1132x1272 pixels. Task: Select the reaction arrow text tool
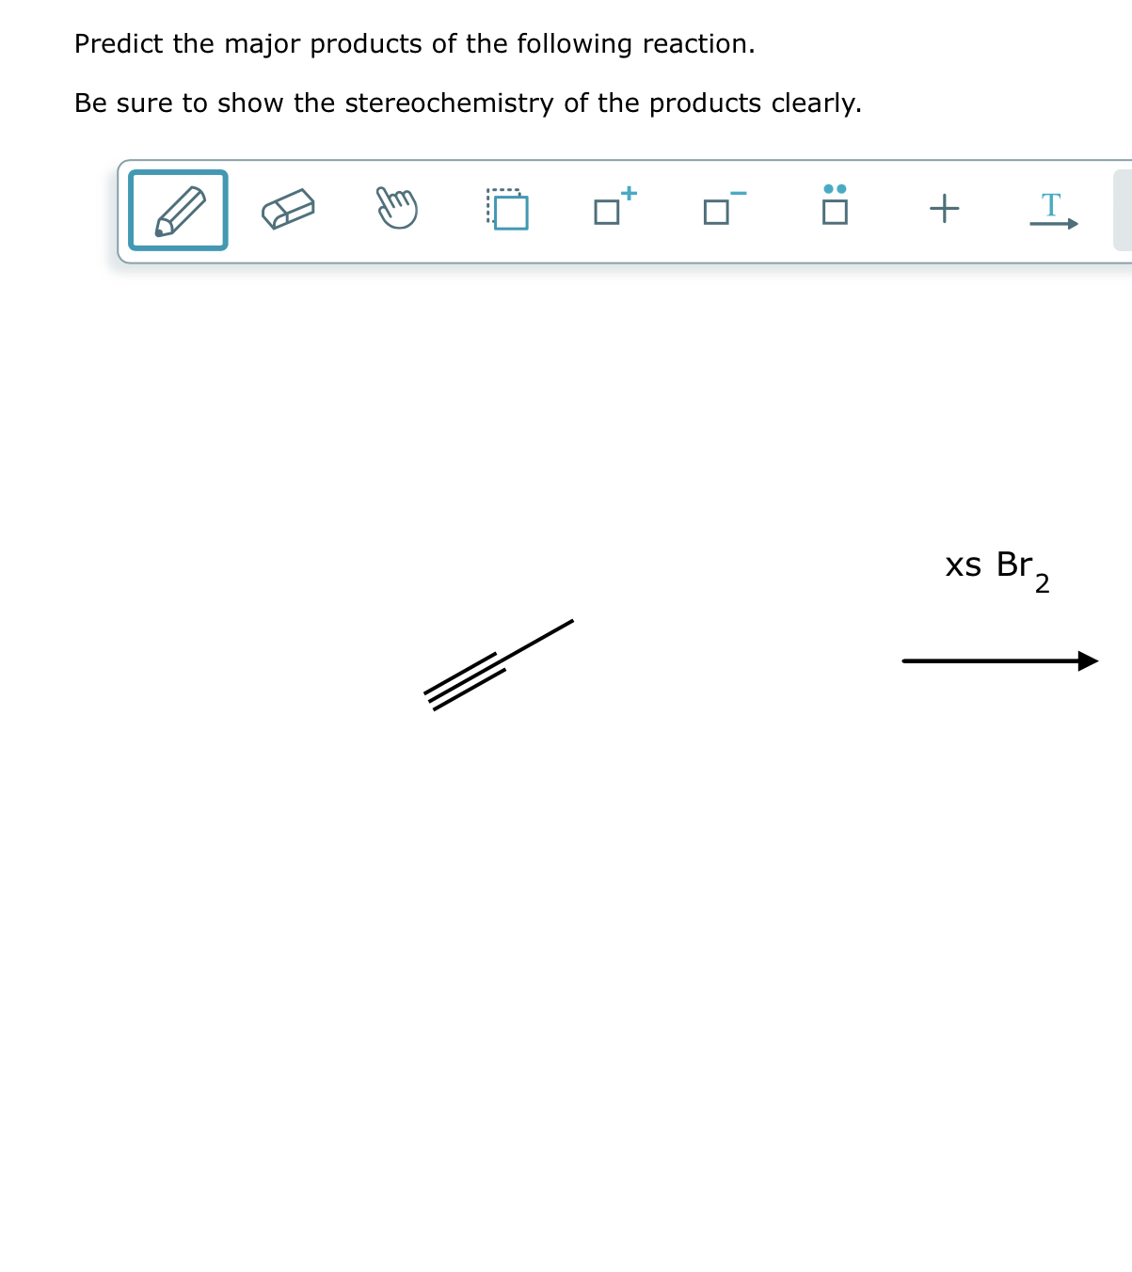[x=1053, y=211]
